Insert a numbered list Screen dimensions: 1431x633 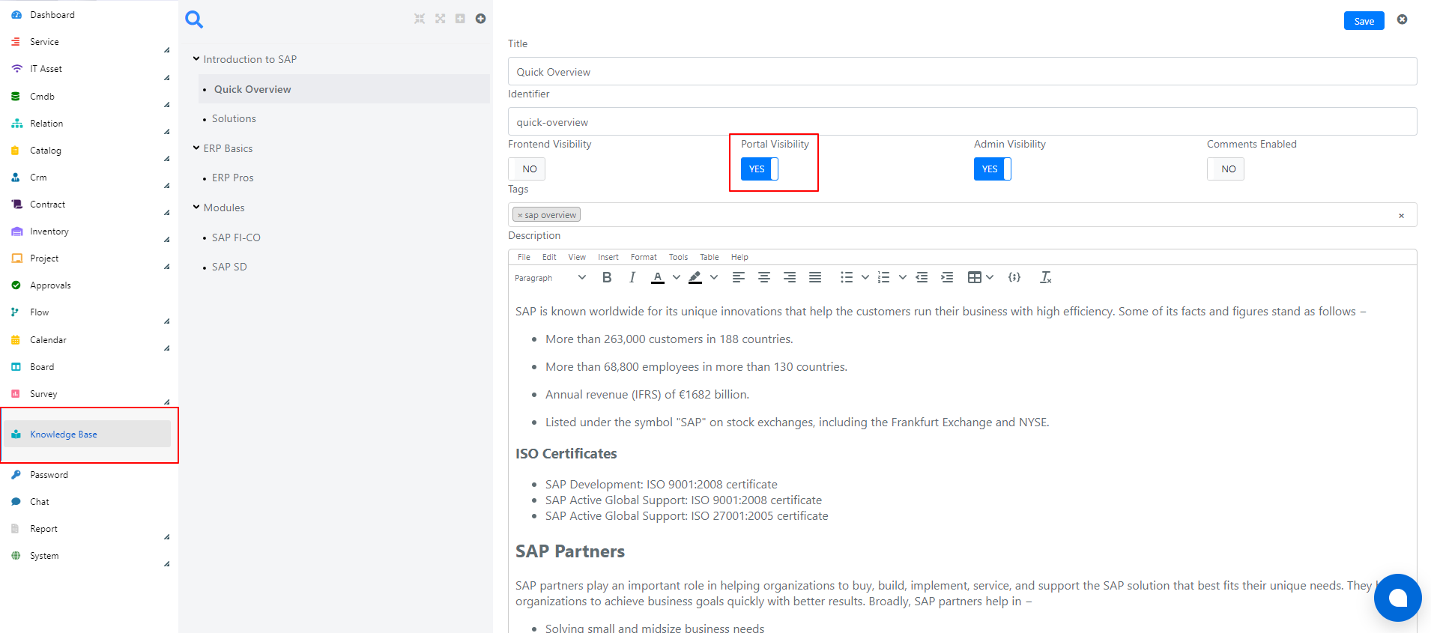[884, 277]
